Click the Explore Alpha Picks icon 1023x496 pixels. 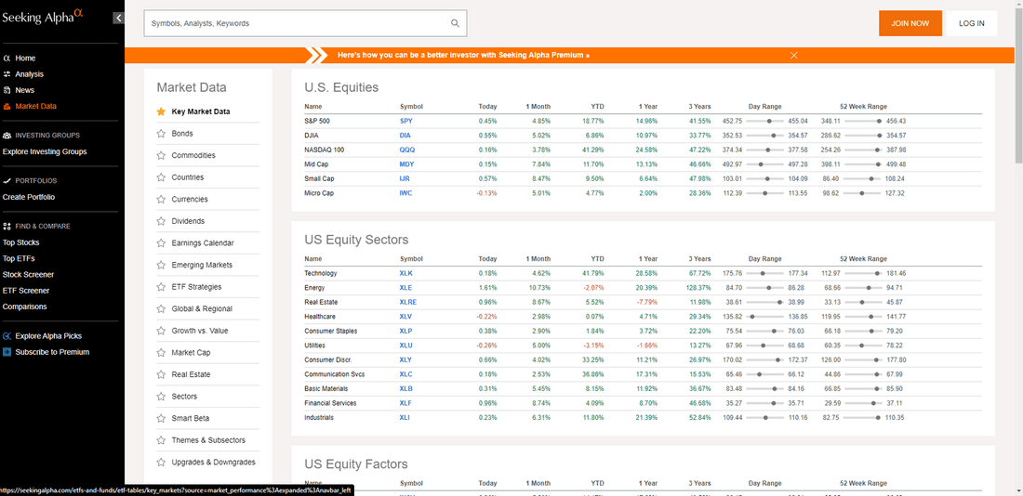pos(7,336)
